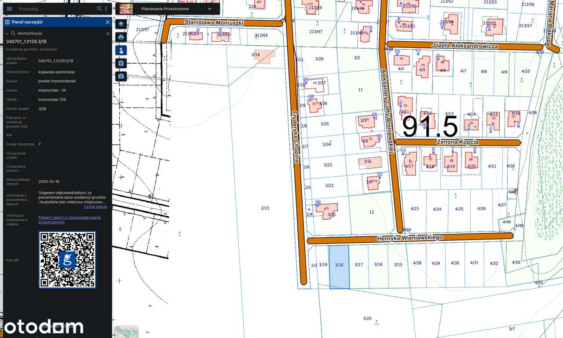Click parcel 4/23 on the map
Viewport: 563px width, 338px height.
pyautogui.click(x=414, y=209)
